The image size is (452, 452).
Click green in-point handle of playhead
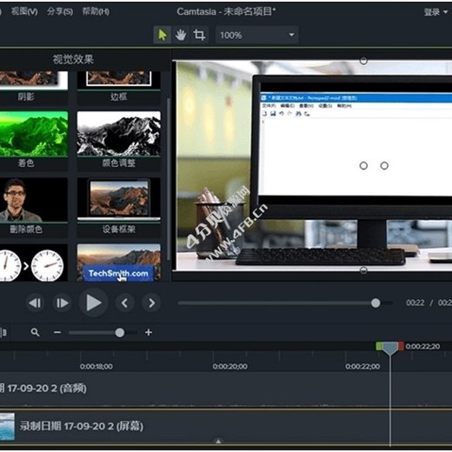coord(379,346)
